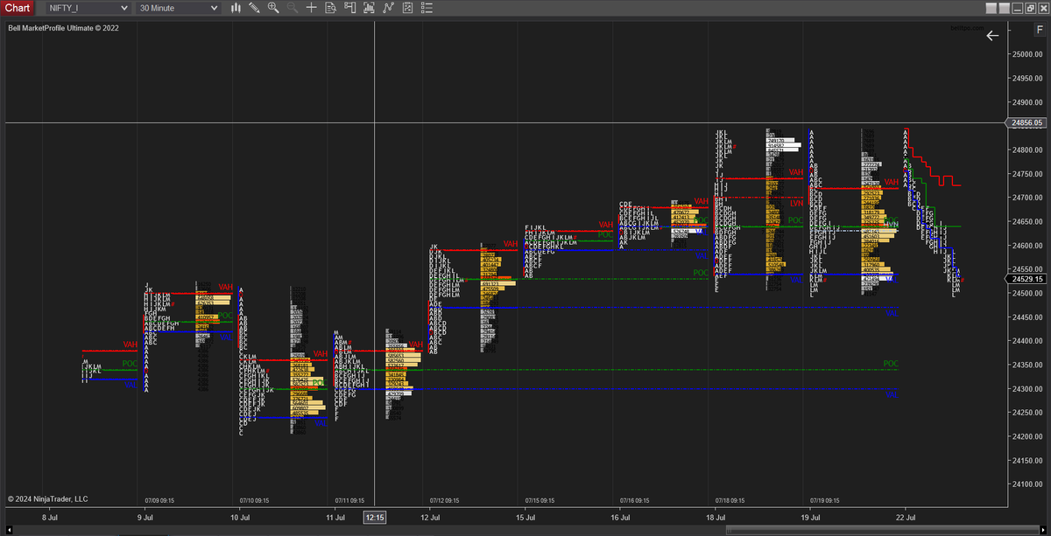Click the 24529.15 current price label
The width and height of the screenshot is (1051, 536).
[1028, 279]
